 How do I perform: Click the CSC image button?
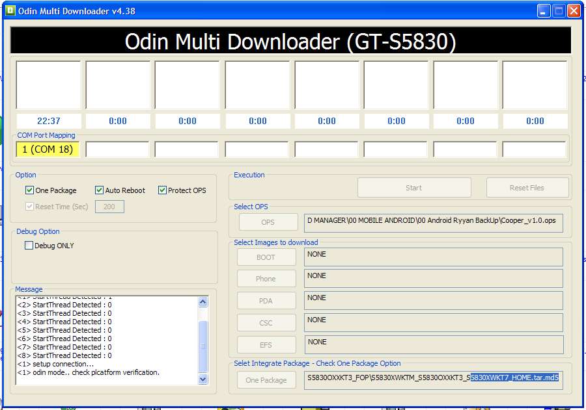(266, 323)
